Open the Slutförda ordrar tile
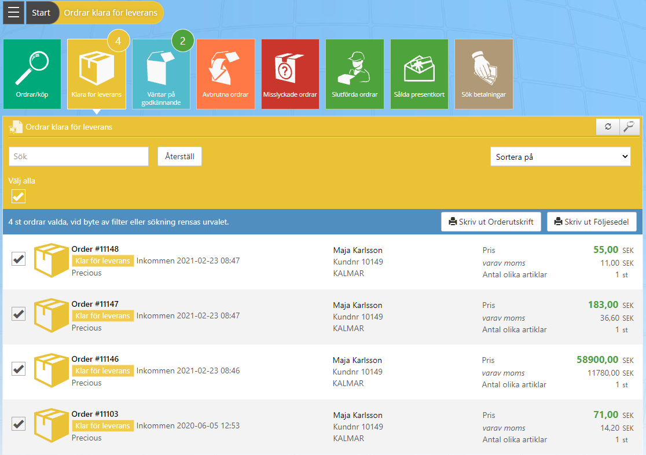The width and height of the screenshot is (646, 455). [x=355, y=74]
